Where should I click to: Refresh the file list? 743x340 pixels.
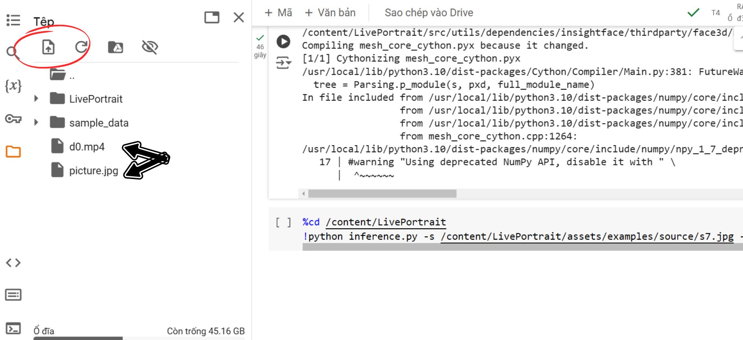[x=81, y=47]
